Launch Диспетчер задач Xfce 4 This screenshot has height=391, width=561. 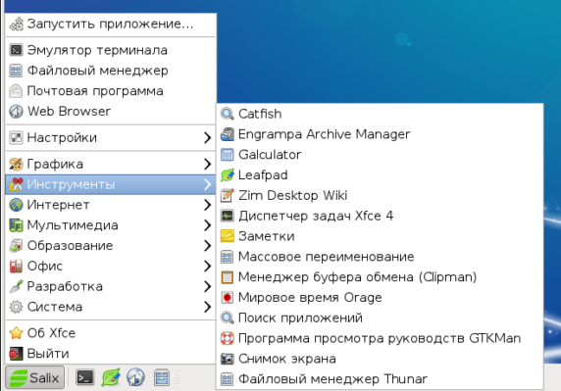click(380, 216)
